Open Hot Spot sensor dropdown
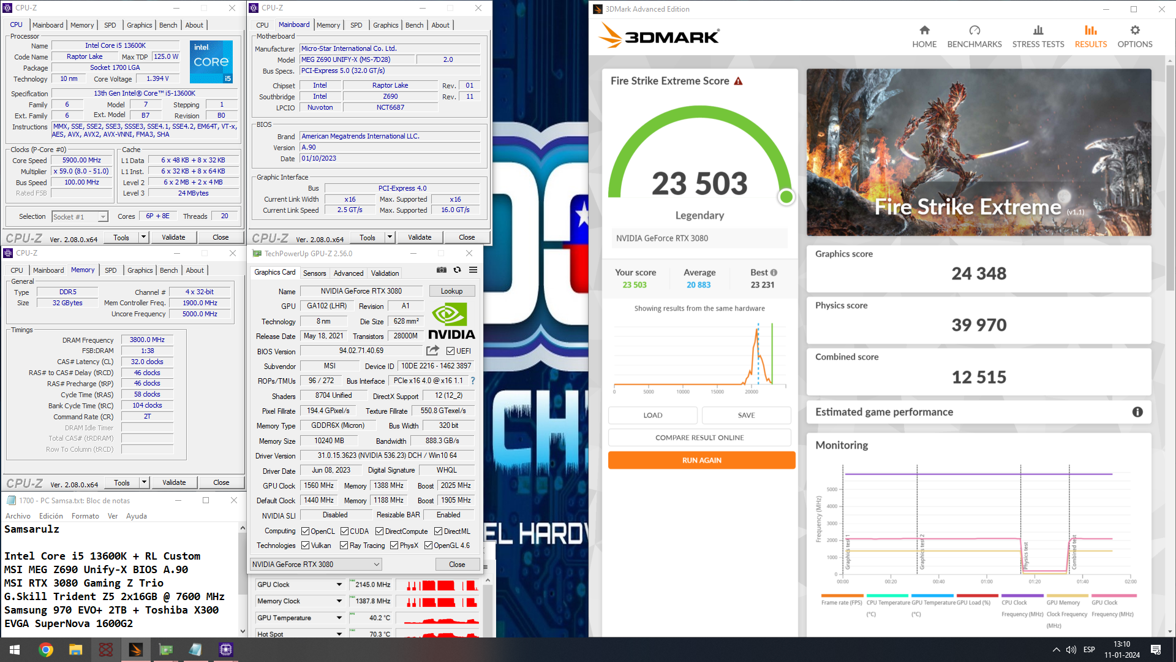This screenshot has height=662, width=1176. (339, 634)
